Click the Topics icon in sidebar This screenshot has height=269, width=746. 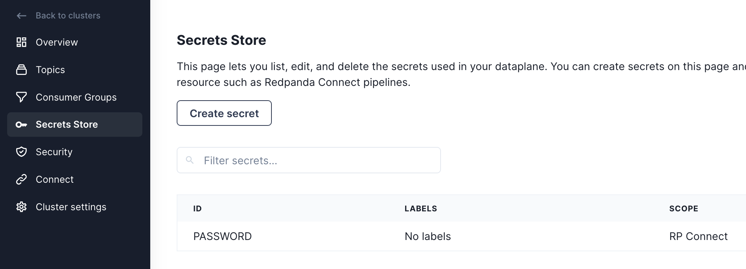point(22,70)
